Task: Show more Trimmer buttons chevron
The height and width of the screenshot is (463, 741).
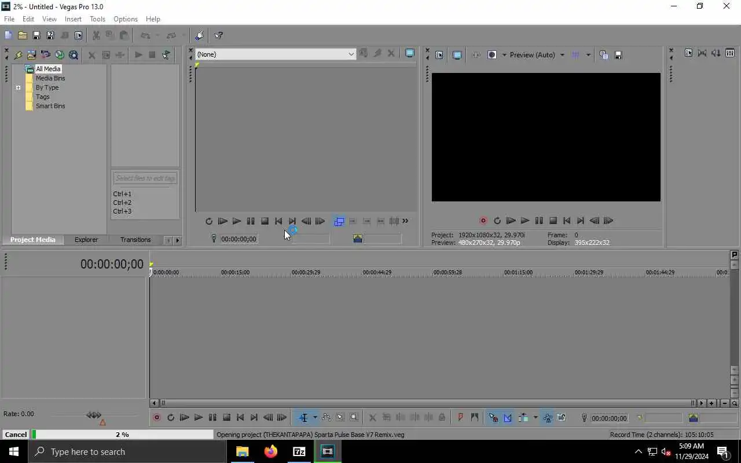Action: pyautogui.click(x=405, y=221)
